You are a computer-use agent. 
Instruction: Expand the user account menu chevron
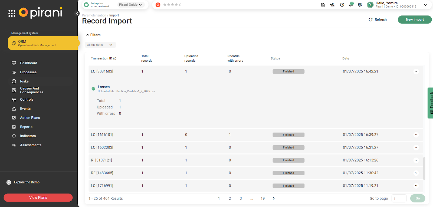(x=425, y=5)
